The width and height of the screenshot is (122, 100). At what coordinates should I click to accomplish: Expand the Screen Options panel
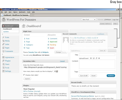[x=106, y=24]
